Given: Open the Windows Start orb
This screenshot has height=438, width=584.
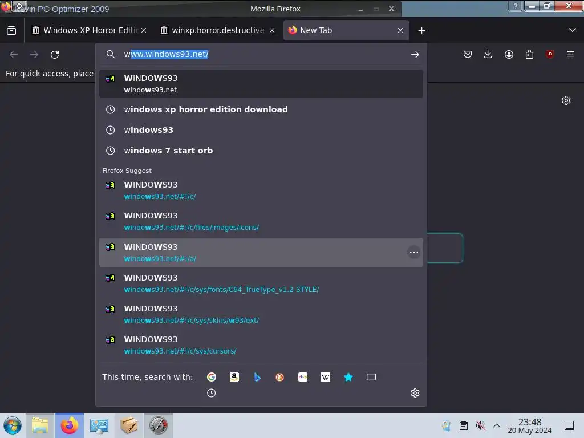Looking at the screenshot, I should pyautogui.click(x=13, y=425).
